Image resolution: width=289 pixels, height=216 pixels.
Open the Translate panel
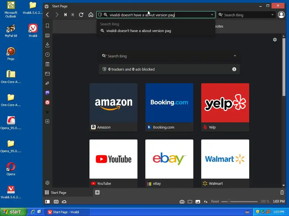coord(47,83)
